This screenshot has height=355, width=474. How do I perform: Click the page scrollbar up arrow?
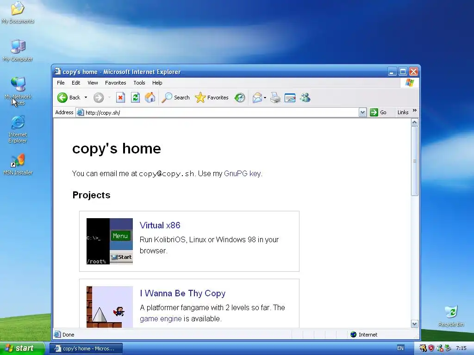(414, 122)
